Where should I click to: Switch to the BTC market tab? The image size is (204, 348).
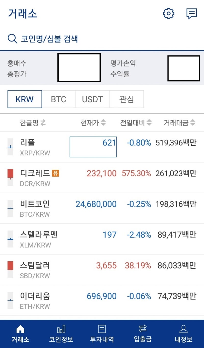click(59, 99)
